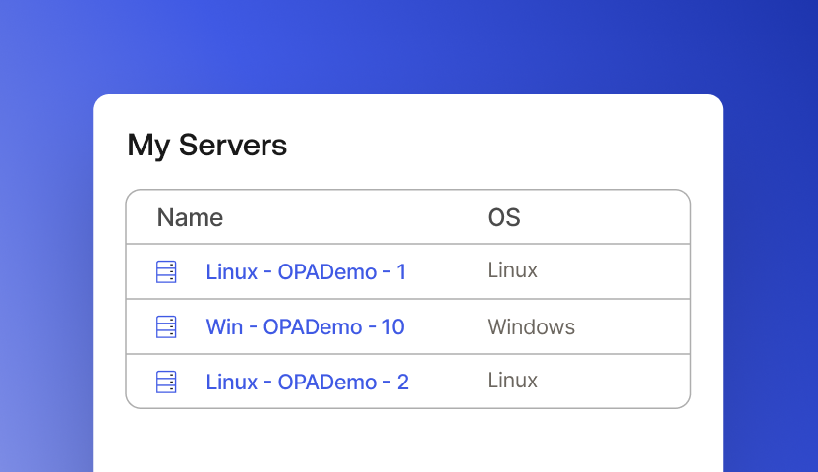Screen dimensions: 818x472
Task: Click the My Servers heading
Action: [207, 146]
